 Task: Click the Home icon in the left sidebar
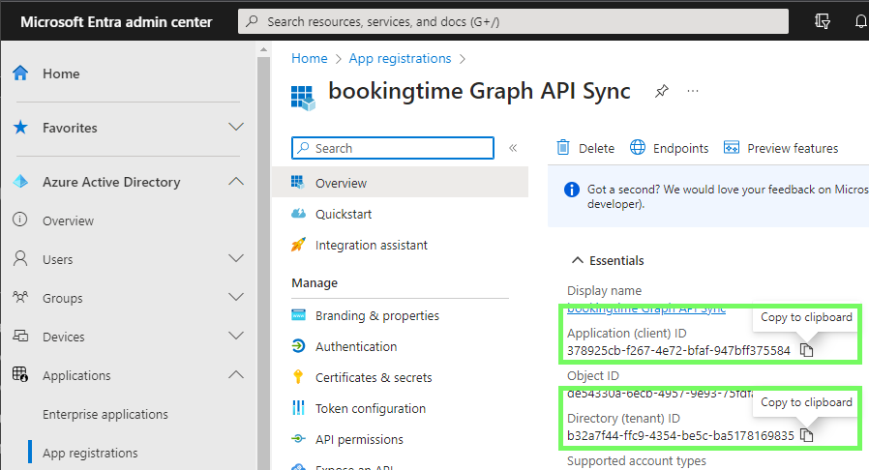click(x=20, y=73)
